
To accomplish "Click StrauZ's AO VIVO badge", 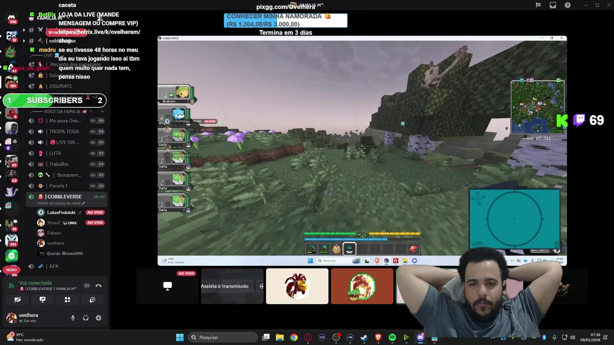I will click(x=95, y=223).
